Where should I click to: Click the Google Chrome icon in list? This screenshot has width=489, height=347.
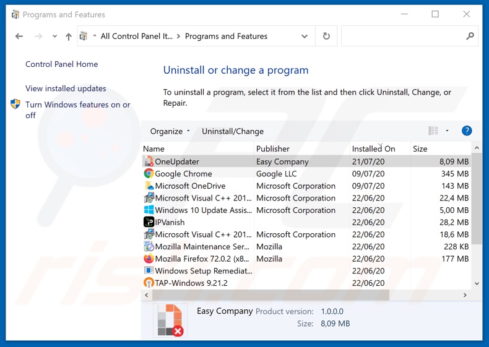[149, 174]
